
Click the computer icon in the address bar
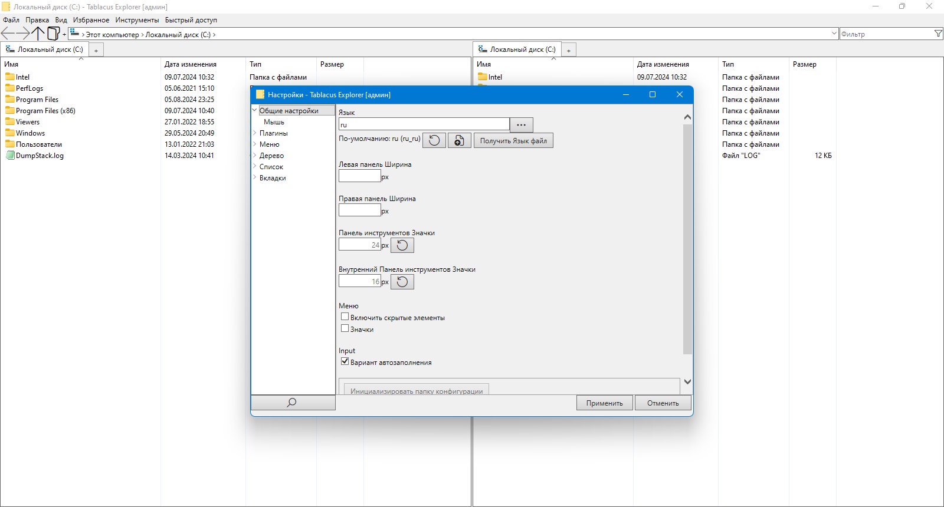tap(75, 33)
